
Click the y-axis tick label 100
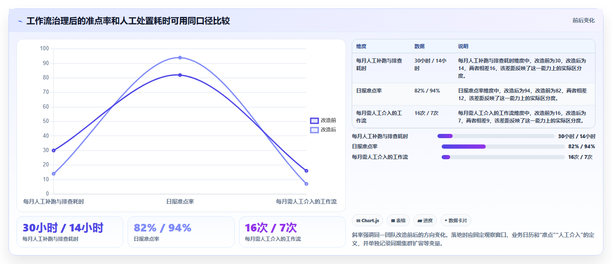[45, 49]
